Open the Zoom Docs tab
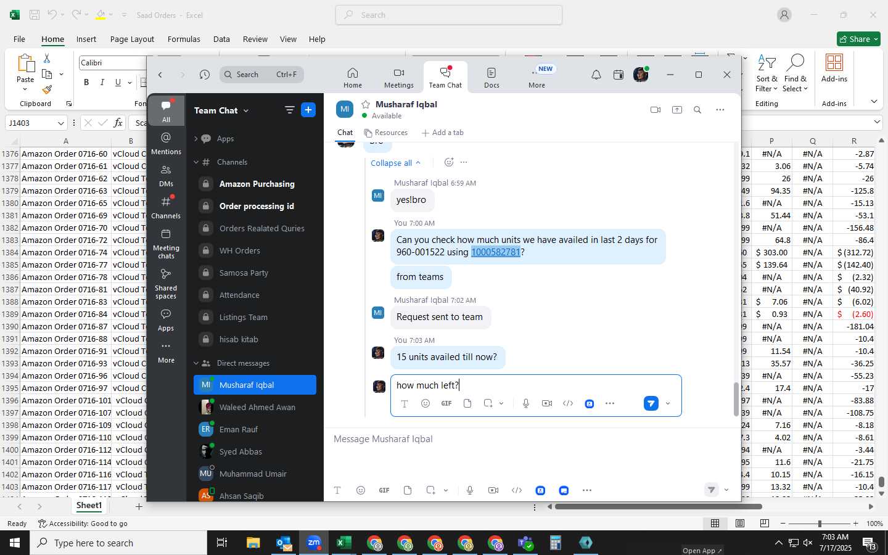 (x=491, y=78)
